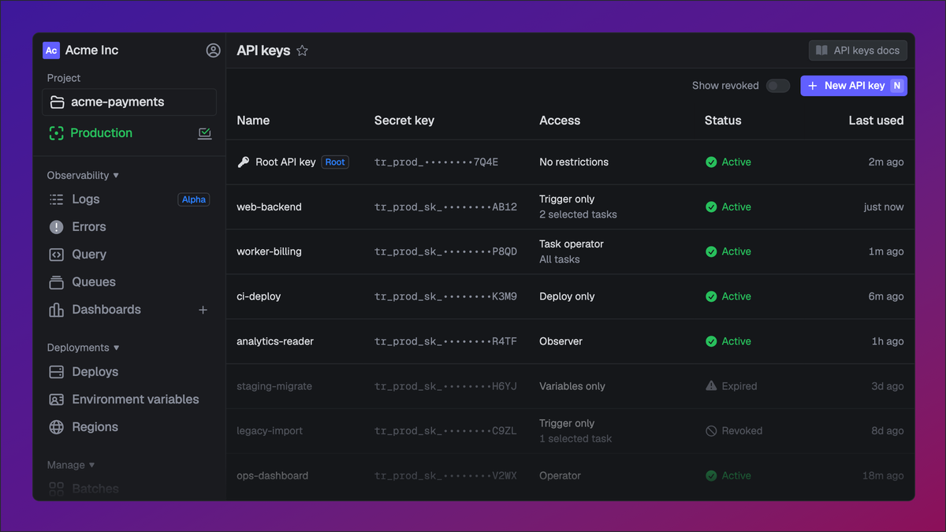Image resolution: width=946 pixels, height=532 pixels.
Task: Click the N shortcut badge on New API key
Action: pyautogui.click(x=896, y=86)
